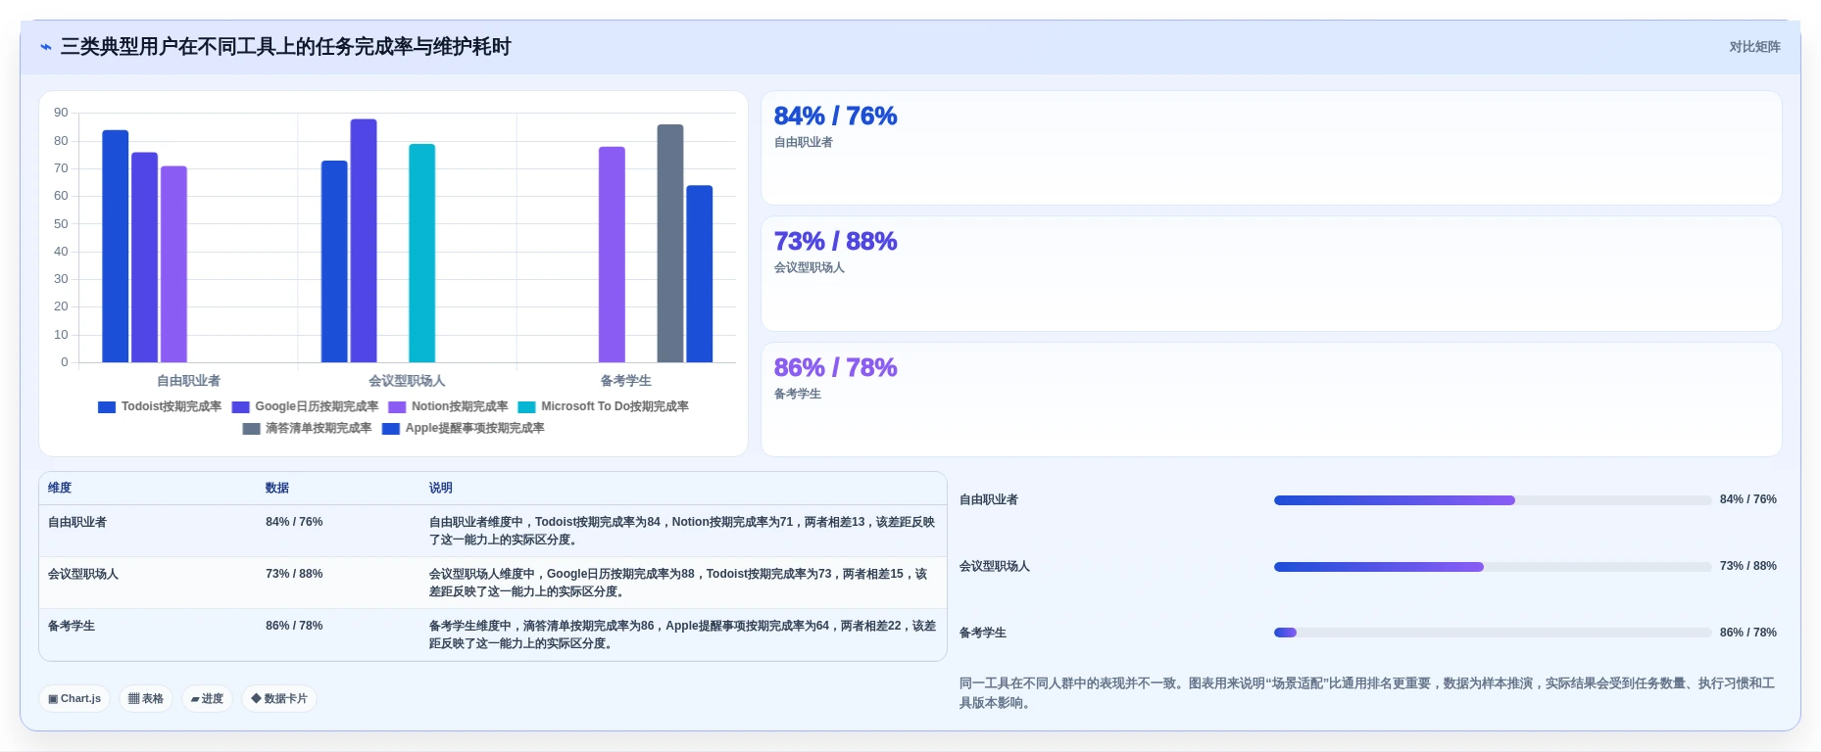Toggle the Notion按期完成率 legend color box

[x=397, y=407]
